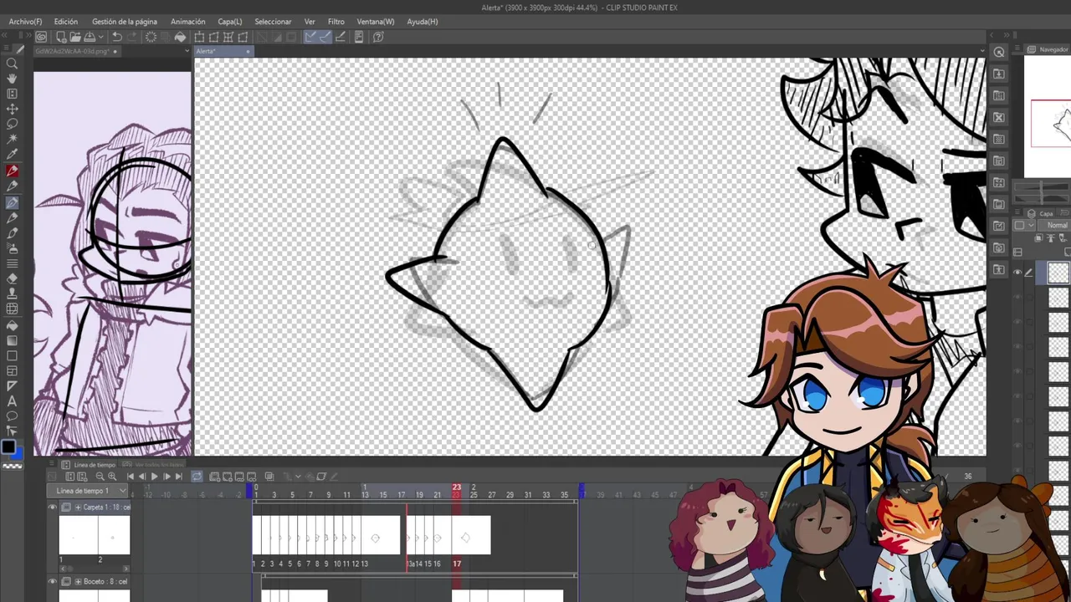Zoom out the timeline
The height and width of the screenshot is (602, 1071).
100,477
